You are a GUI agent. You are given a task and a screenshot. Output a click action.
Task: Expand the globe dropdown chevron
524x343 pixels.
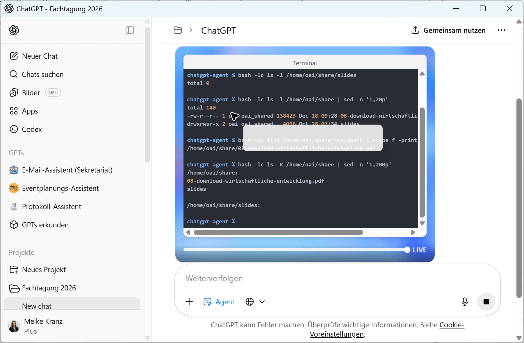(262, 302)
